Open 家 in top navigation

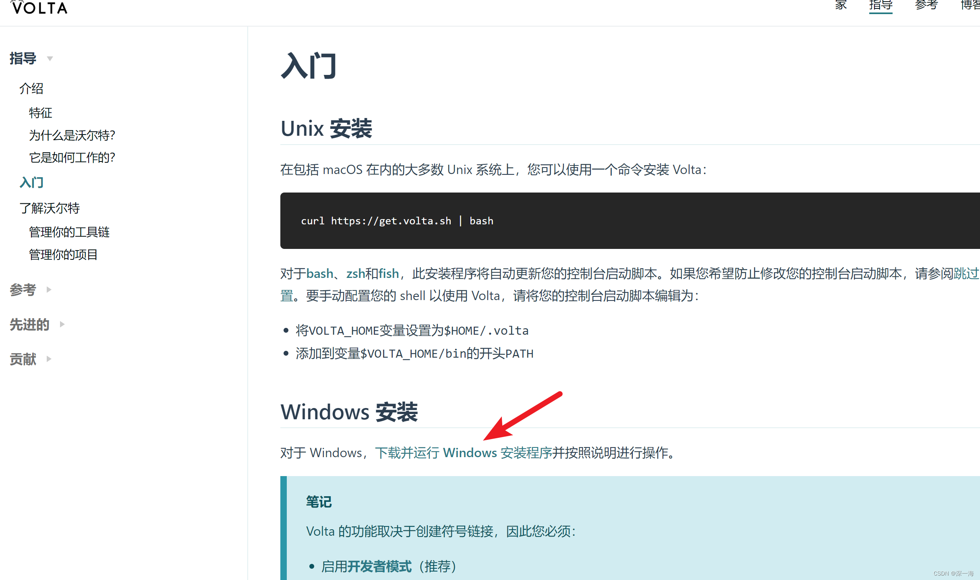pyautogui.click(x=841, y=5)
